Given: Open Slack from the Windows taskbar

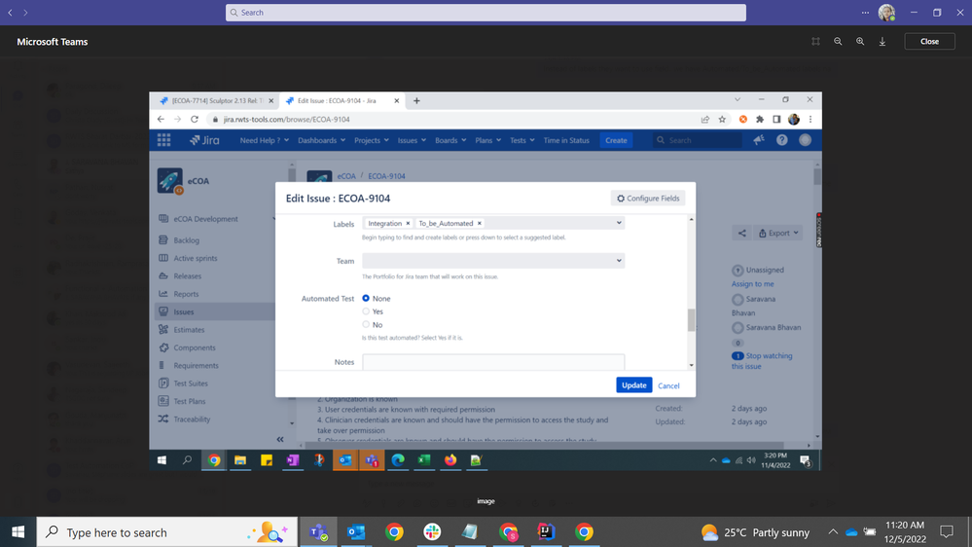Looking at the screenshot, I should pos(432,532).
